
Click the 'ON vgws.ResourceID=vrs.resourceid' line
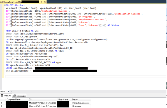27,54
